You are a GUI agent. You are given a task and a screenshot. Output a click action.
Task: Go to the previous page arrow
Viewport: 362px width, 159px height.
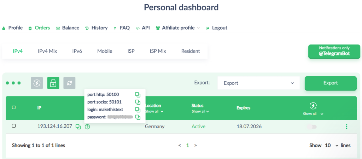click(180, 145)
